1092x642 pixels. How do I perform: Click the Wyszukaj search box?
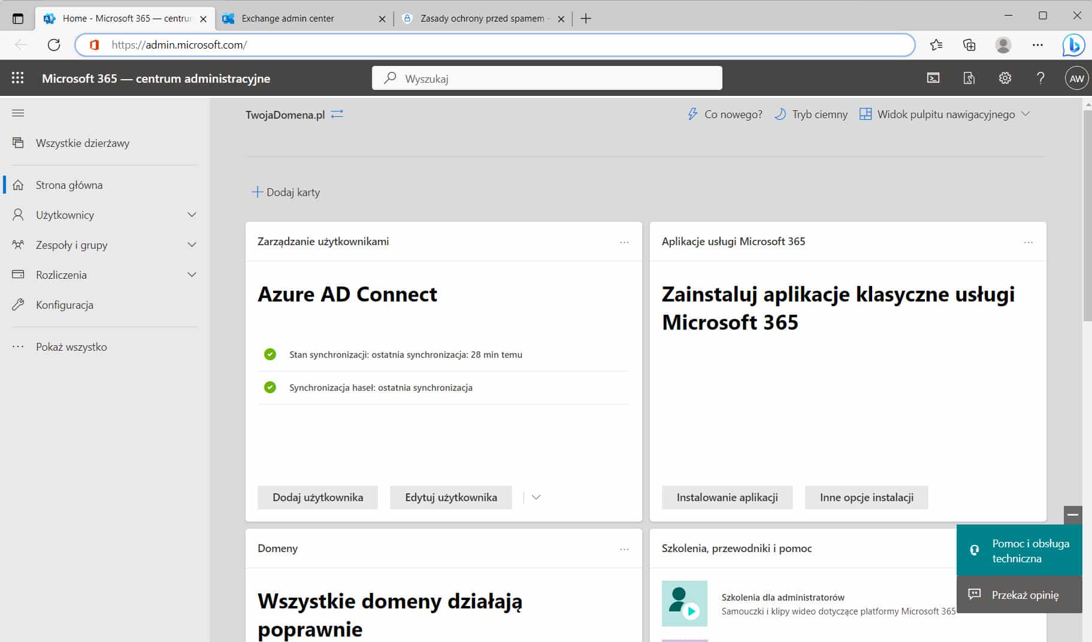[547, 78]
